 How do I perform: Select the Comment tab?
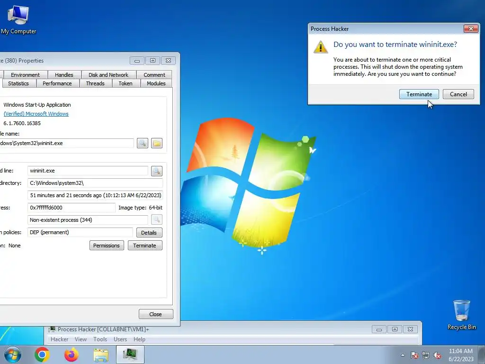(x=154, y=75)
